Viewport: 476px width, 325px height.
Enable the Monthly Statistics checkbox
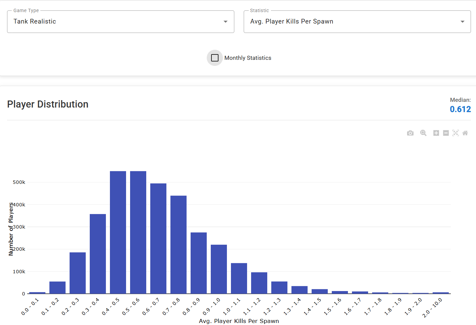[215, 58]
